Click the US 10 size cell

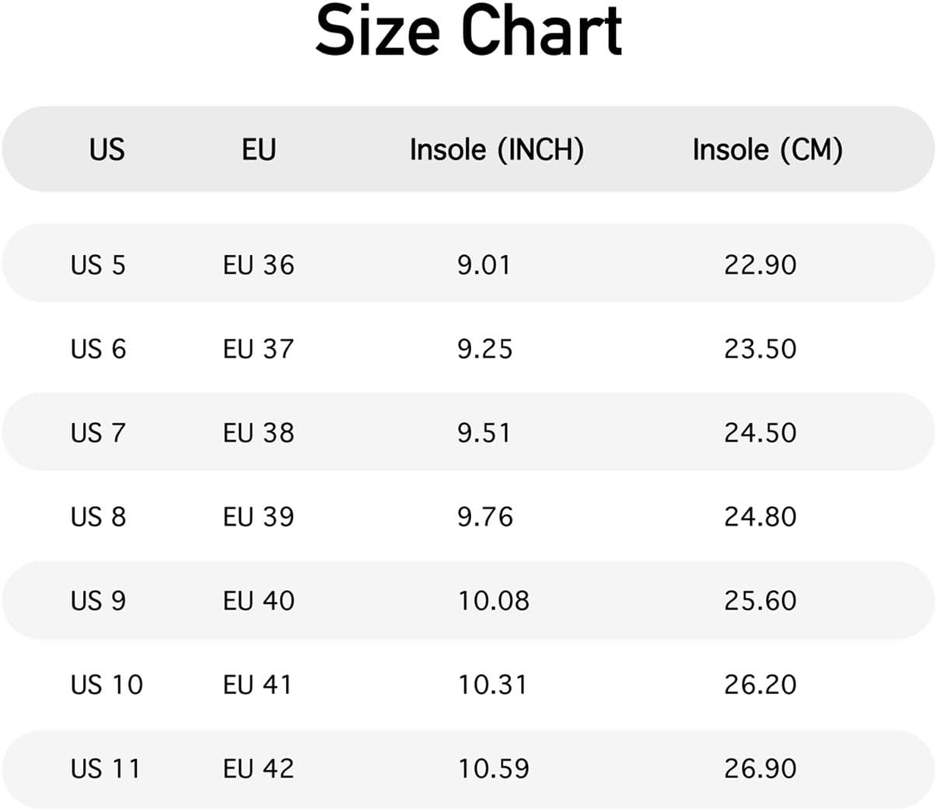click(107, 685)
